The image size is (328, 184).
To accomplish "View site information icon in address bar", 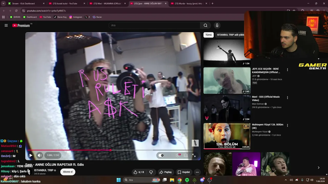I will 24,11.
